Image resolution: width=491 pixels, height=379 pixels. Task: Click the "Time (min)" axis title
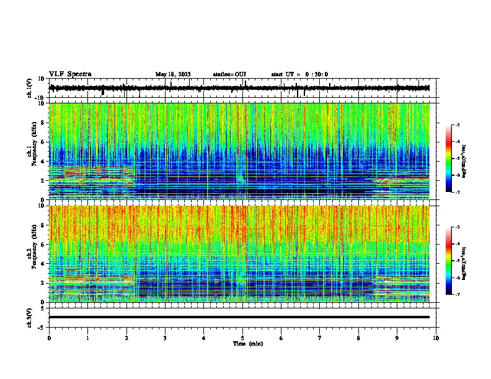[x=248, y=344]
